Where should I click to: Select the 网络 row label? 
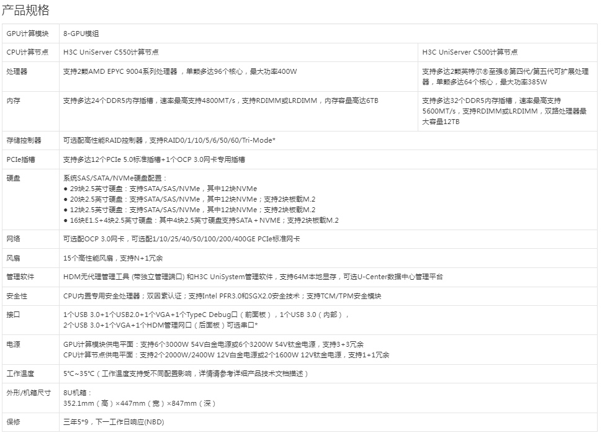[x=14, y=239]
